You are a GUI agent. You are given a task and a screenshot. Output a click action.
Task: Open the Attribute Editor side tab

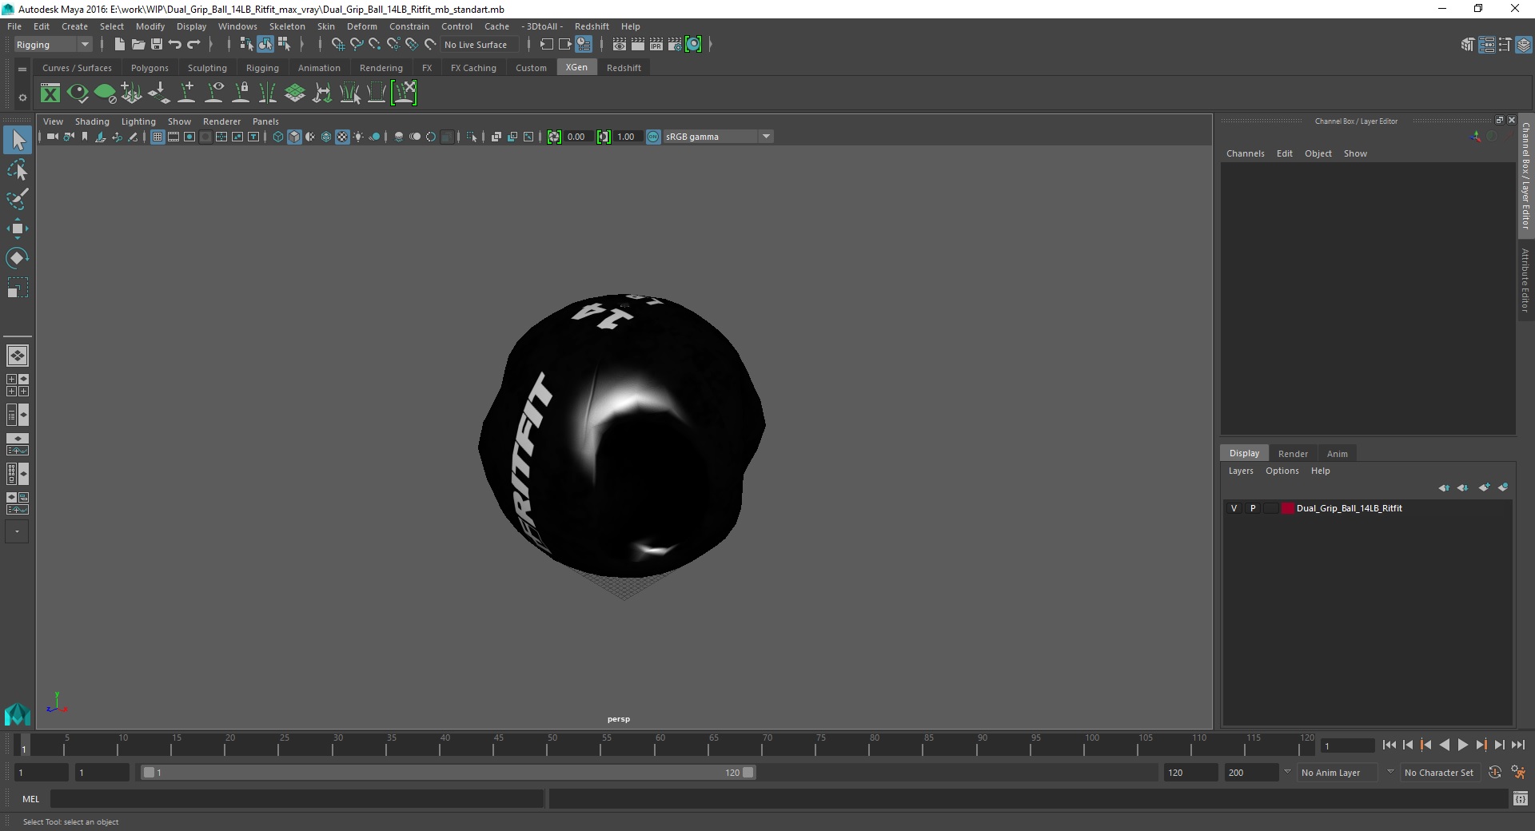click(1525, 280)
